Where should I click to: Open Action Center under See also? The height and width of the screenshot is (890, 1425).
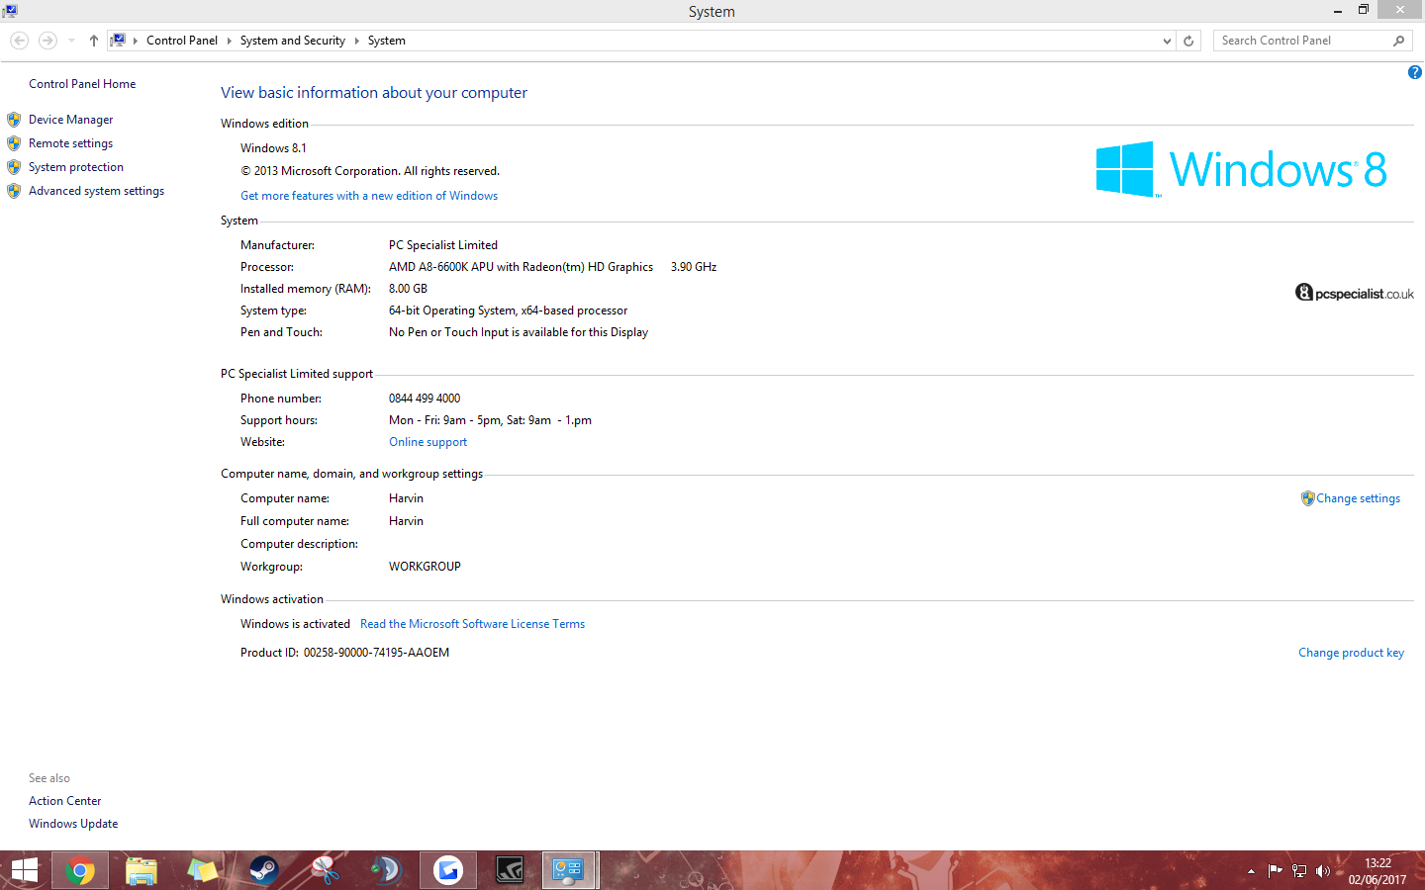64,801
